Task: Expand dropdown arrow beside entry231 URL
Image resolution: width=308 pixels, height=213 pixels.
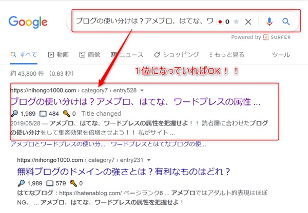Action: click(149, 160)
